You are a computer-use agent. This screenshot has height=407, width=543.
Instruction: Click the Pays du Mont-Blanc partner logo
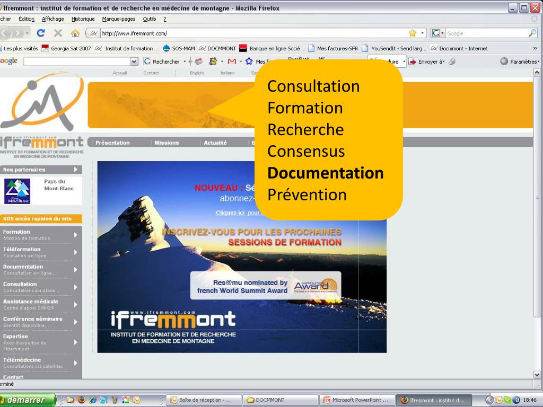pos(17,191)
